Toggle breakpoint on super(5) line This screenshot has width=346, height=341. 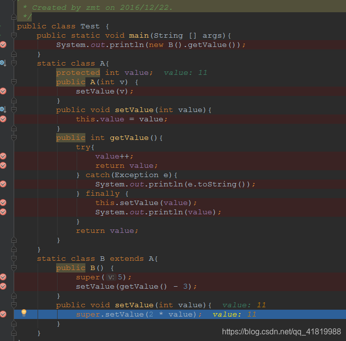(3, 277)
